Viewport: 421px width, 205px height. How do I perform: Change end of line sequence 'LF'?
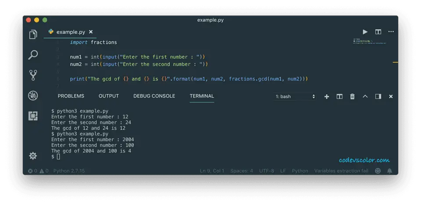pos(283,171)
